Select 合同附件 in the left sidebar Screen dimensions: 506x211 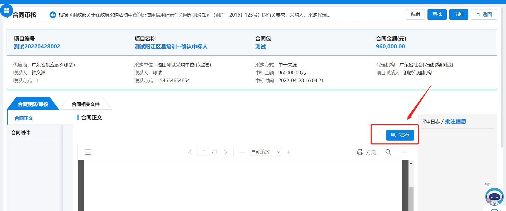coord(21,133)
